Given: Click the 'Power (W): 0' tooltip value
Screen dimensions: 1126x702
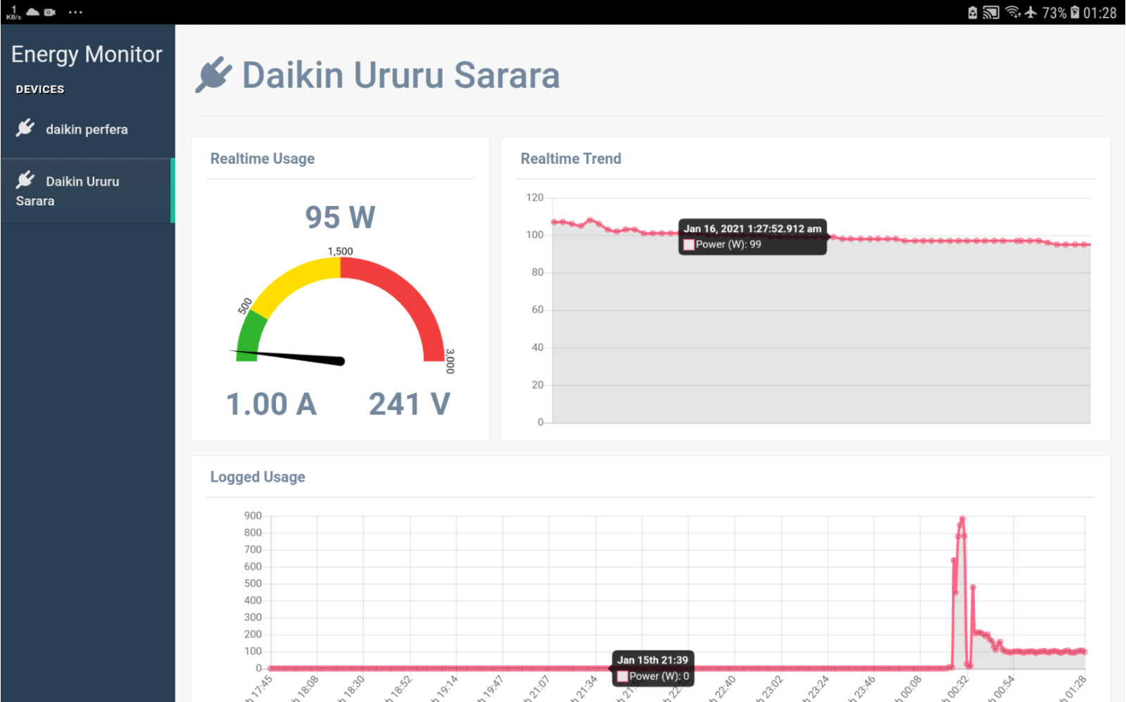Looking at the screenshot, I should [659, 676].
